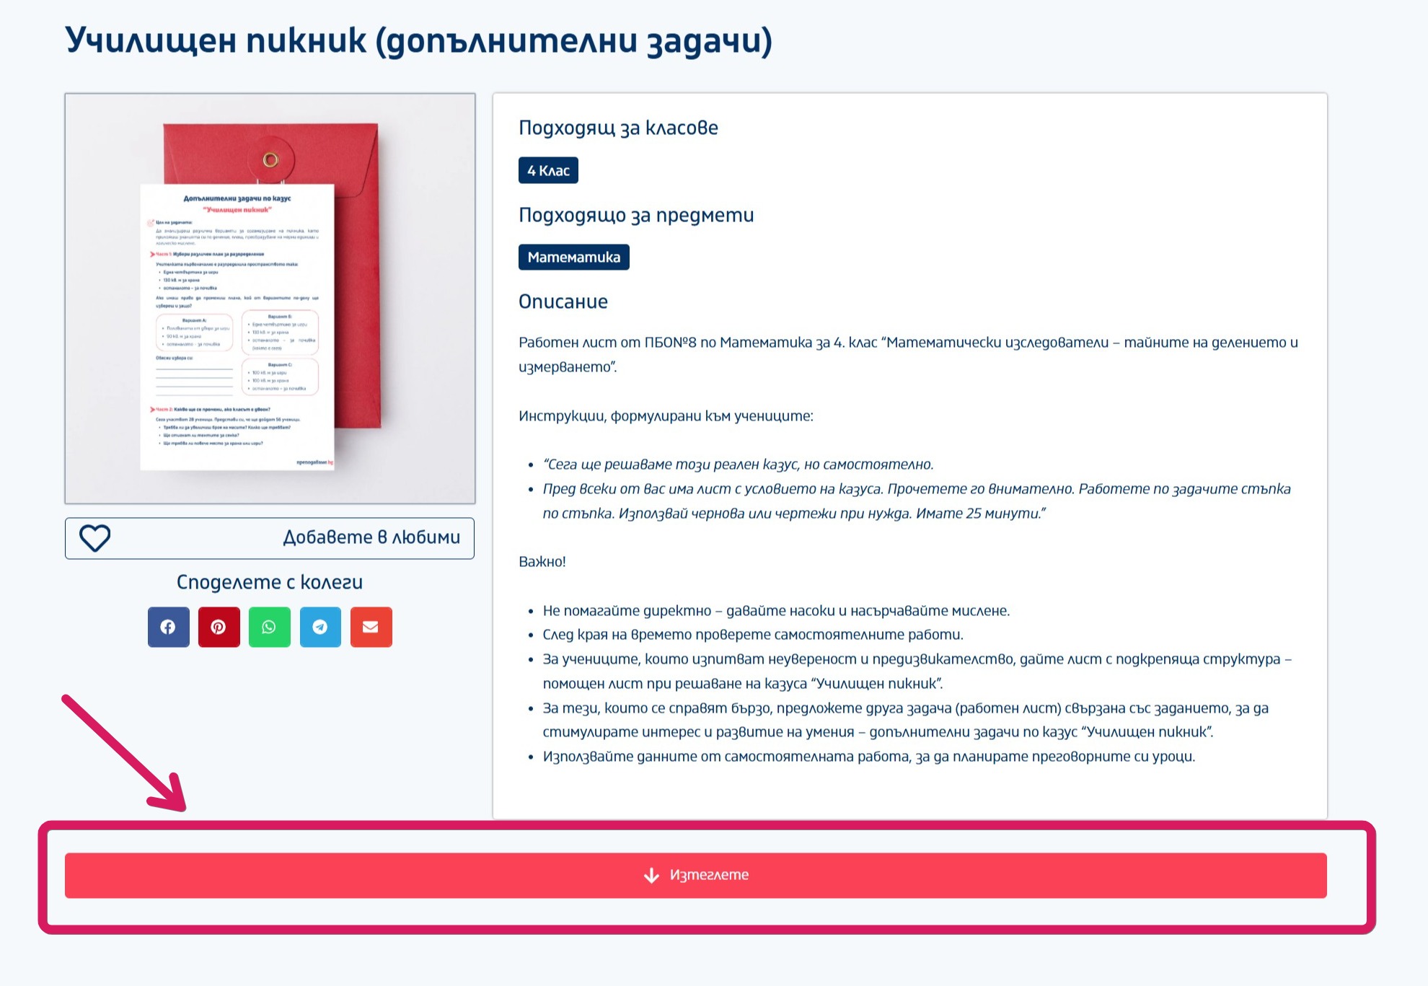
Task: Share via Facebook icon
Action: [x=168, y=627]
